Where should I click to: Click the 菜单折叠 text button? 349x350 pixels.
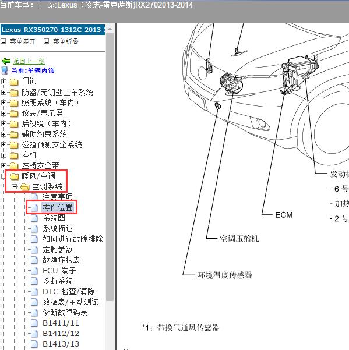coord(66,41)
